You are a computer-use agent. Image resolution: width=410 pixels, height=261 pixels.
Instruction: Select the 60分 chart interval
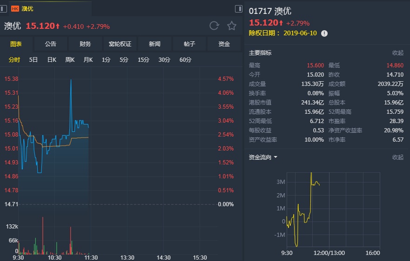(185, 60)
